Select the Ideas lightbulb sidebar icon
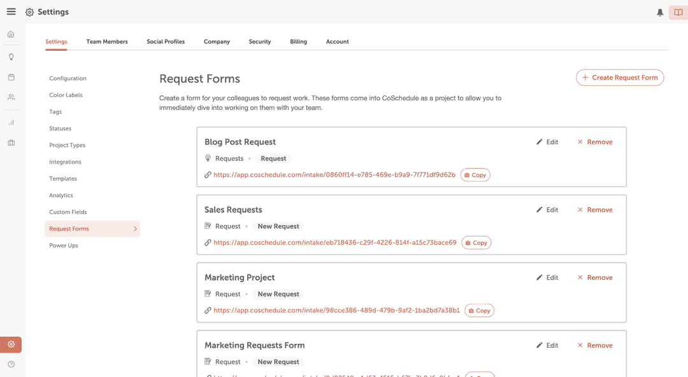Viewport: 688px width, 377px height. 10,57
